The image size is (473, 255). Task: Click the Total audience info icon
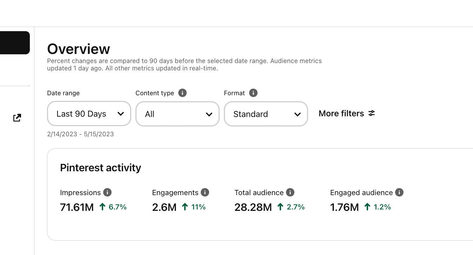click(x=290, y=192)
